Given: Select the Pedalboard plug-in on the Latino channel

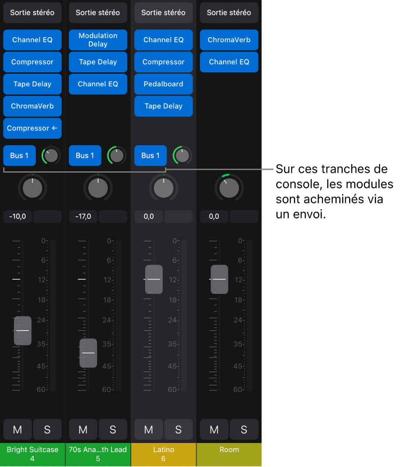Looking at the screenshot, I should pyautogui.click(x=163, y=84).
